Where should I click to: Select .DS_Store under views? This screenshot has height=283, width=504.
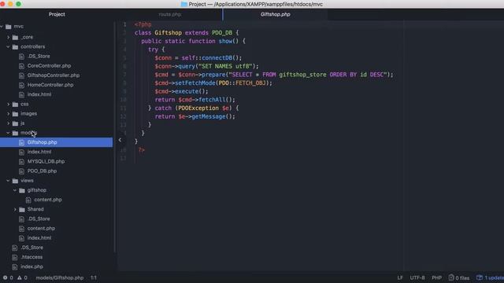39,219
